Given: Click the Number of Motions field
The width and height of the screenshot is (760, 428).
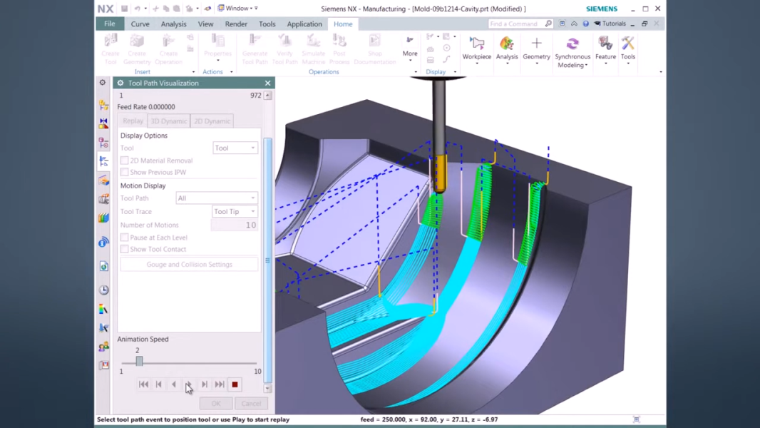Looking at the screenshot, I should tap(235, 225).
